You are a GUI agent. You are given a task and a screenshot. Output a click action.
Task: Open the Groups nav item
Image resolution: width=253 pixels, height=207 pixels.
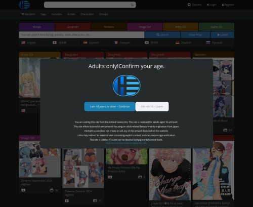103,14
